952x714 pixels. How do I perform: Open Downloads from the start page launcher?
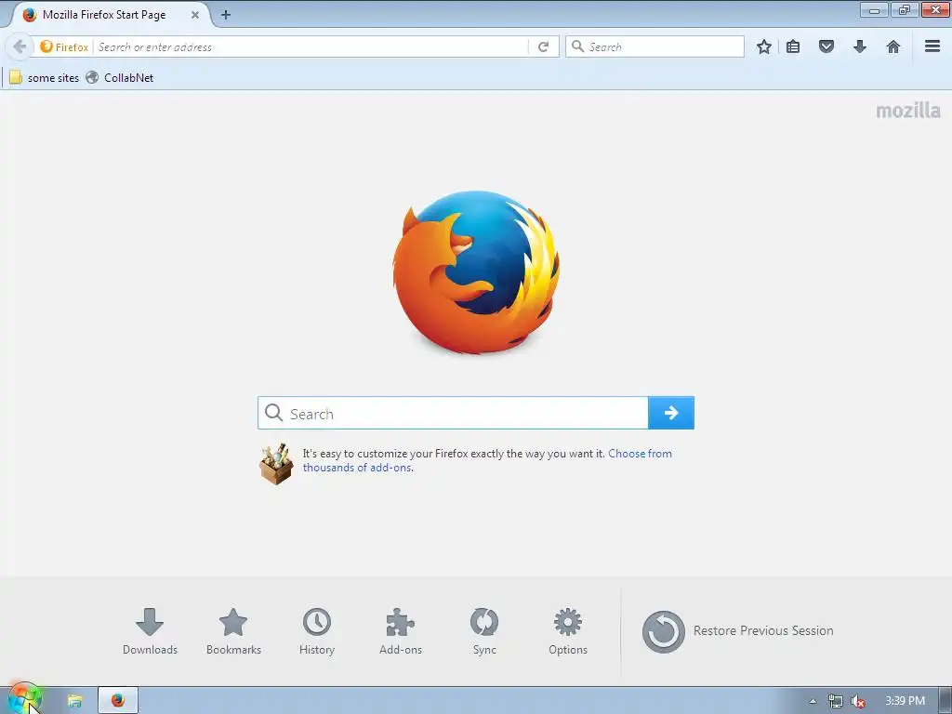pyautogui.click(x=150, y=631)
